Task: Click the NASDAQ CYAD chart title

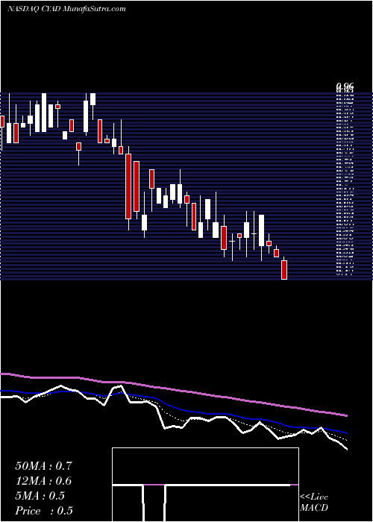Action: click(66, 9)
